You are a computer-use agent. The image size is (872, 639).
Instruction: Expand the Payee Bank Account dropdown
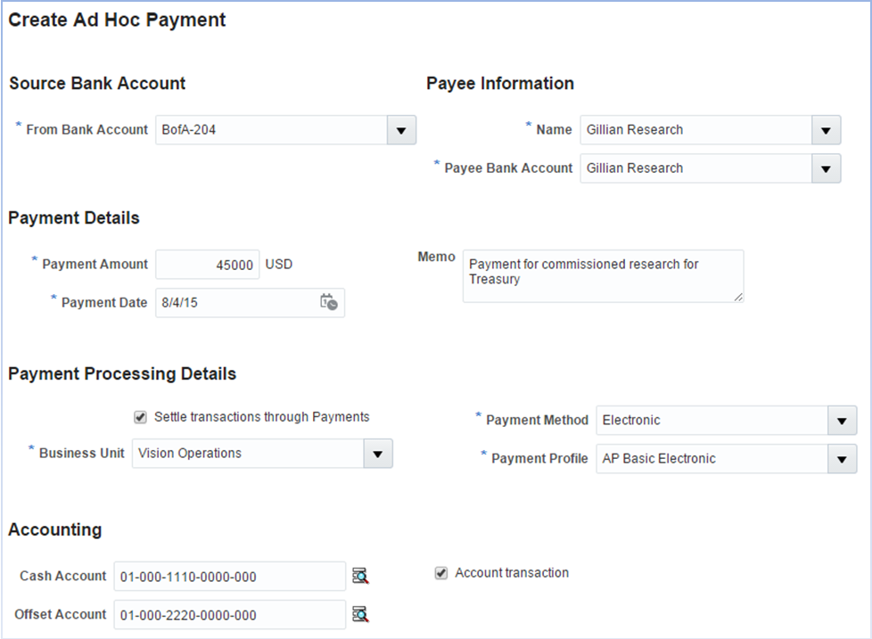coord(826,168)
